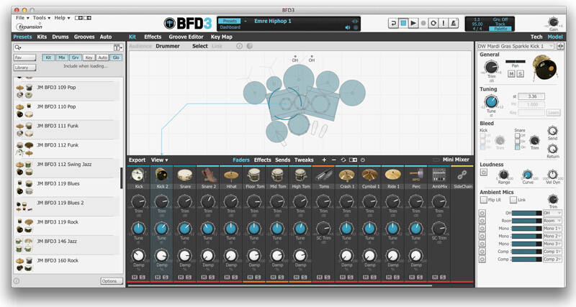Open the Tools menu
The height and width of the screenshot is (307, 576).
pyautogui.click(x=42, y=17)
